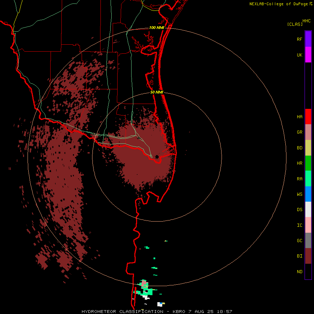Viewport: 314px width, 314px height.
Task: Select the BI brown legend swatch
Action: [x=308, y=256]
